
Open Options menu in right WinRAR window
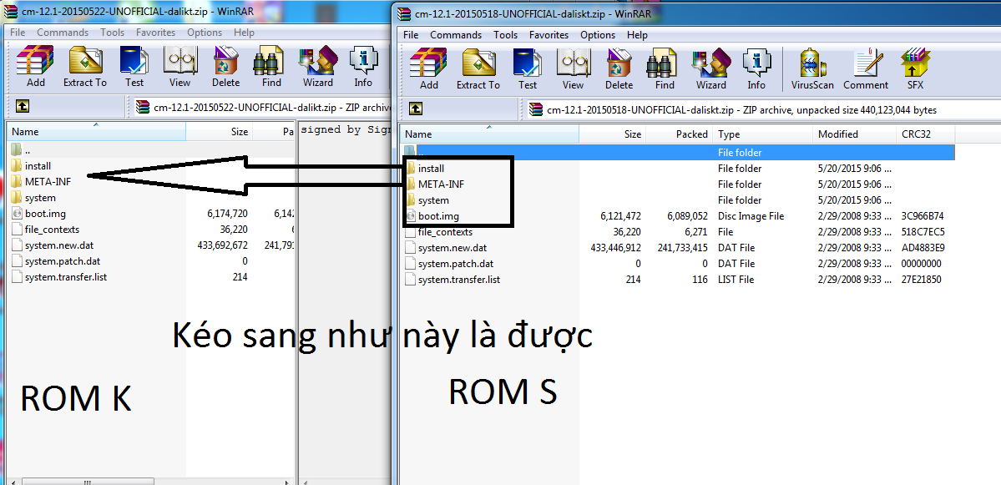[x=598, y=35]
